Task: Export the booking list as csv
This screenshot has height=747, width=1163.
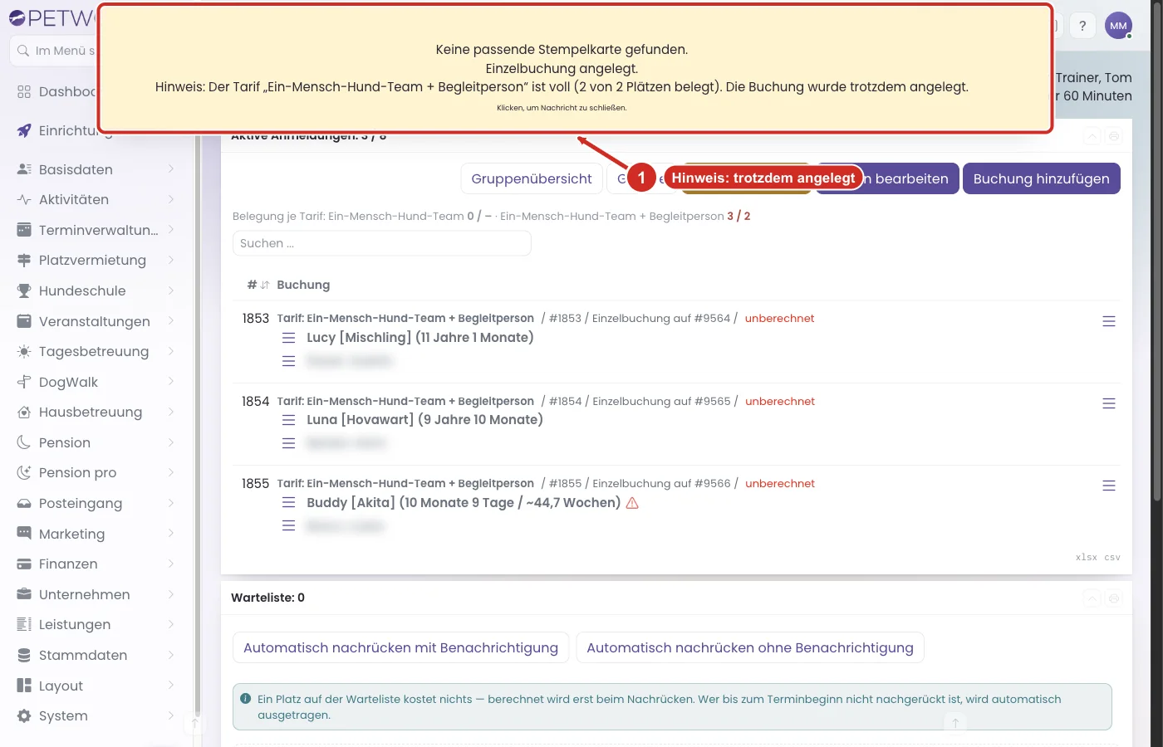Action: click(1112, 558)
